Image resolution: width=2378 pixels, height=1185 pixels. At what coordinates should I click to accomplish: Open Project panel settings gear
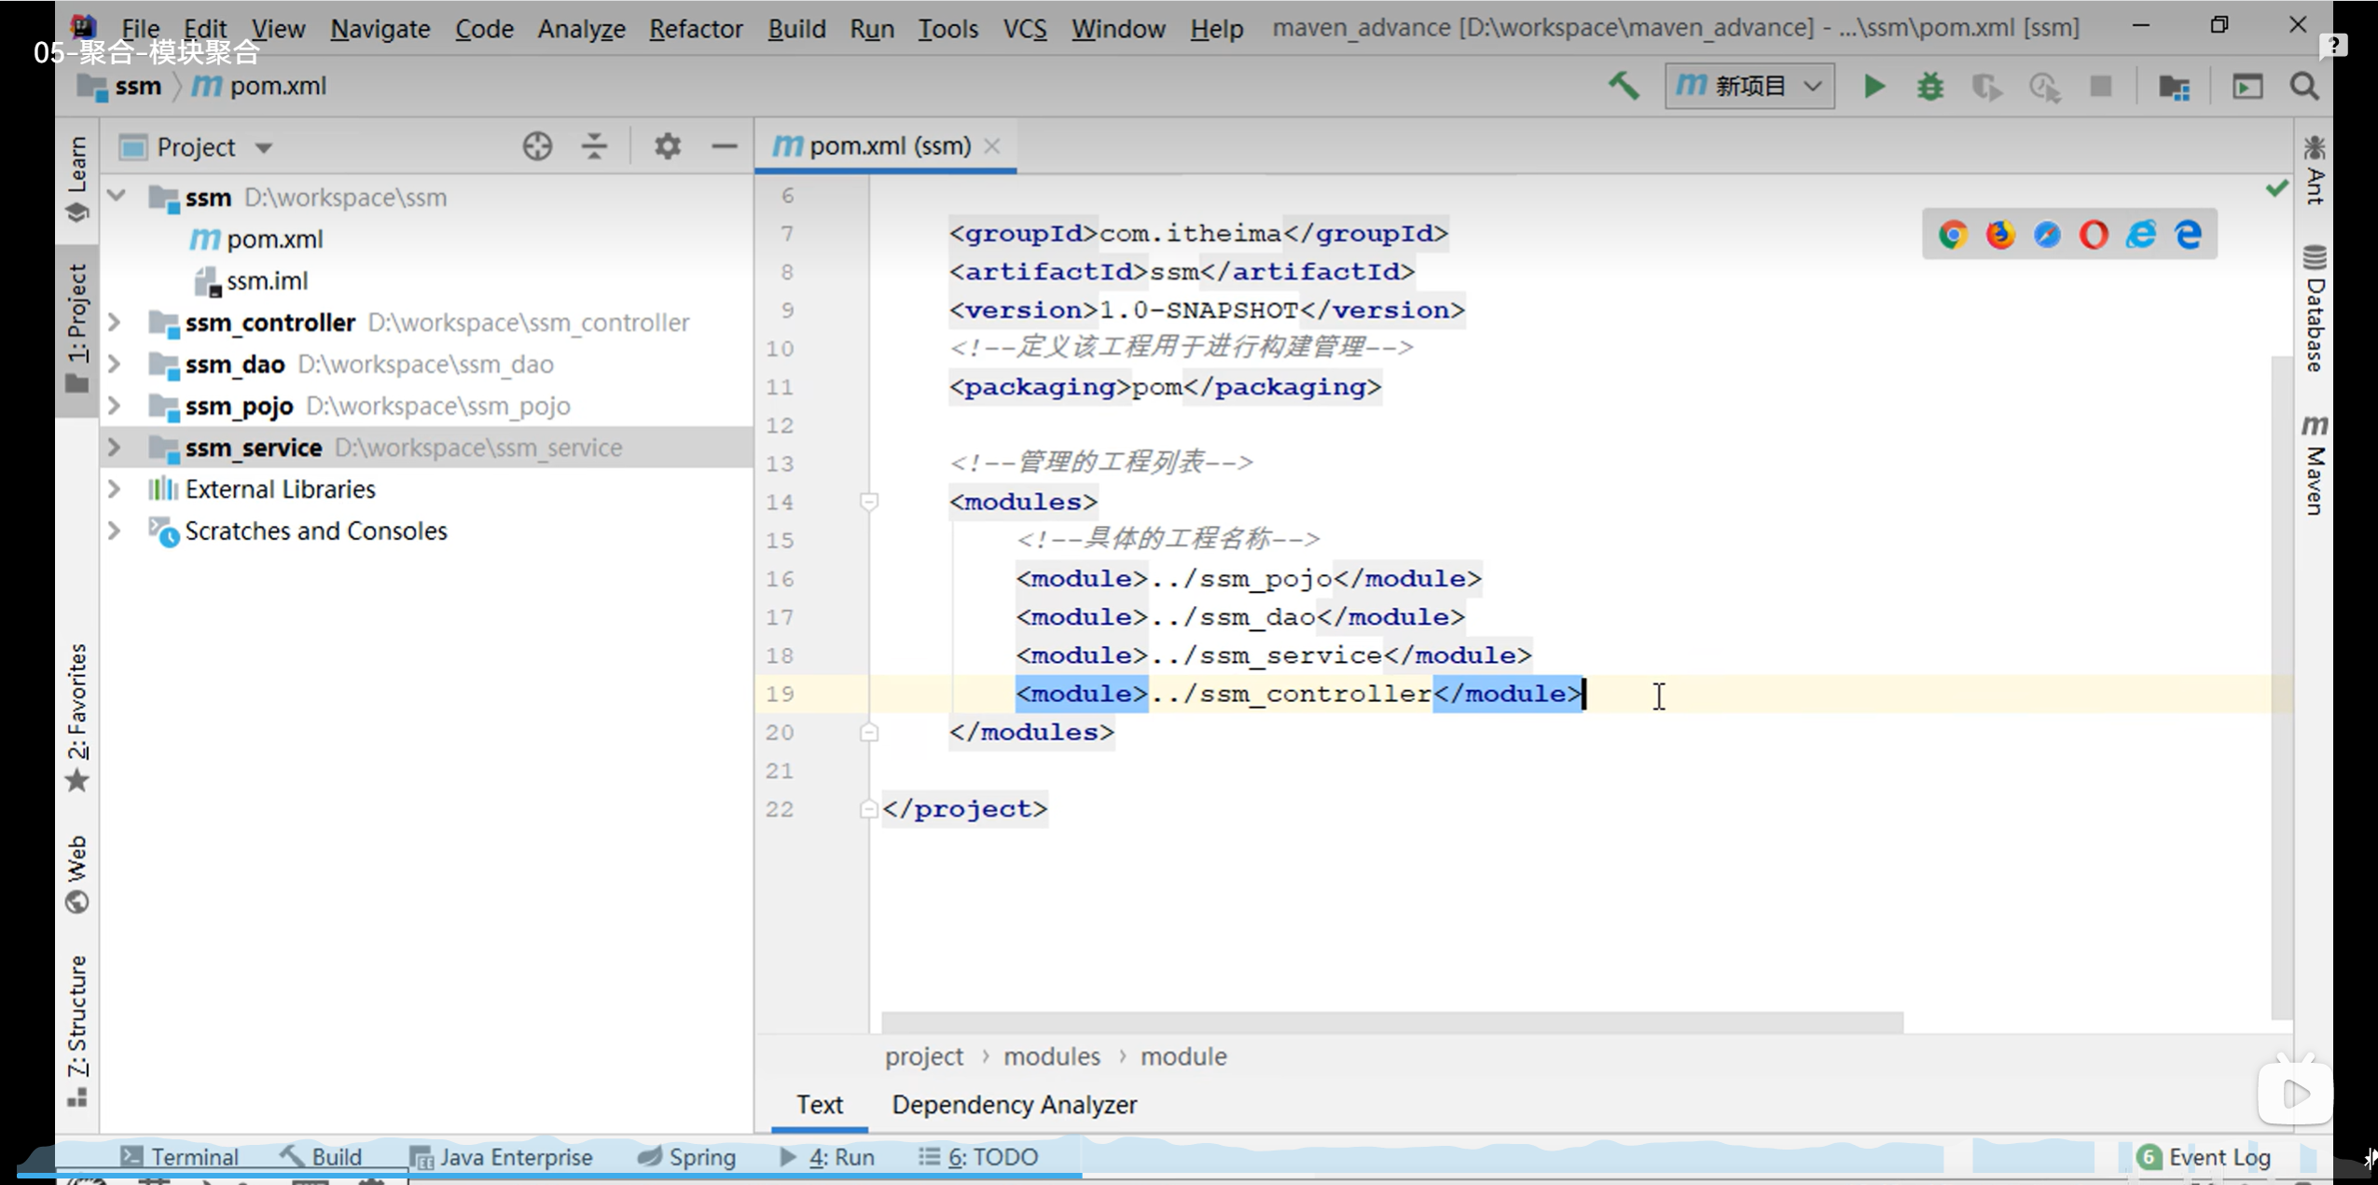[x=667, y=146]
